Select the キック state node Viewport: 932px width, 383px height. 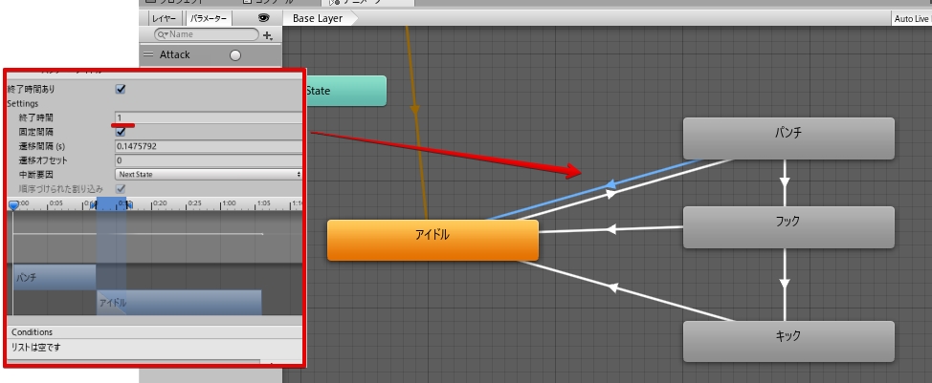click(788, 342)
